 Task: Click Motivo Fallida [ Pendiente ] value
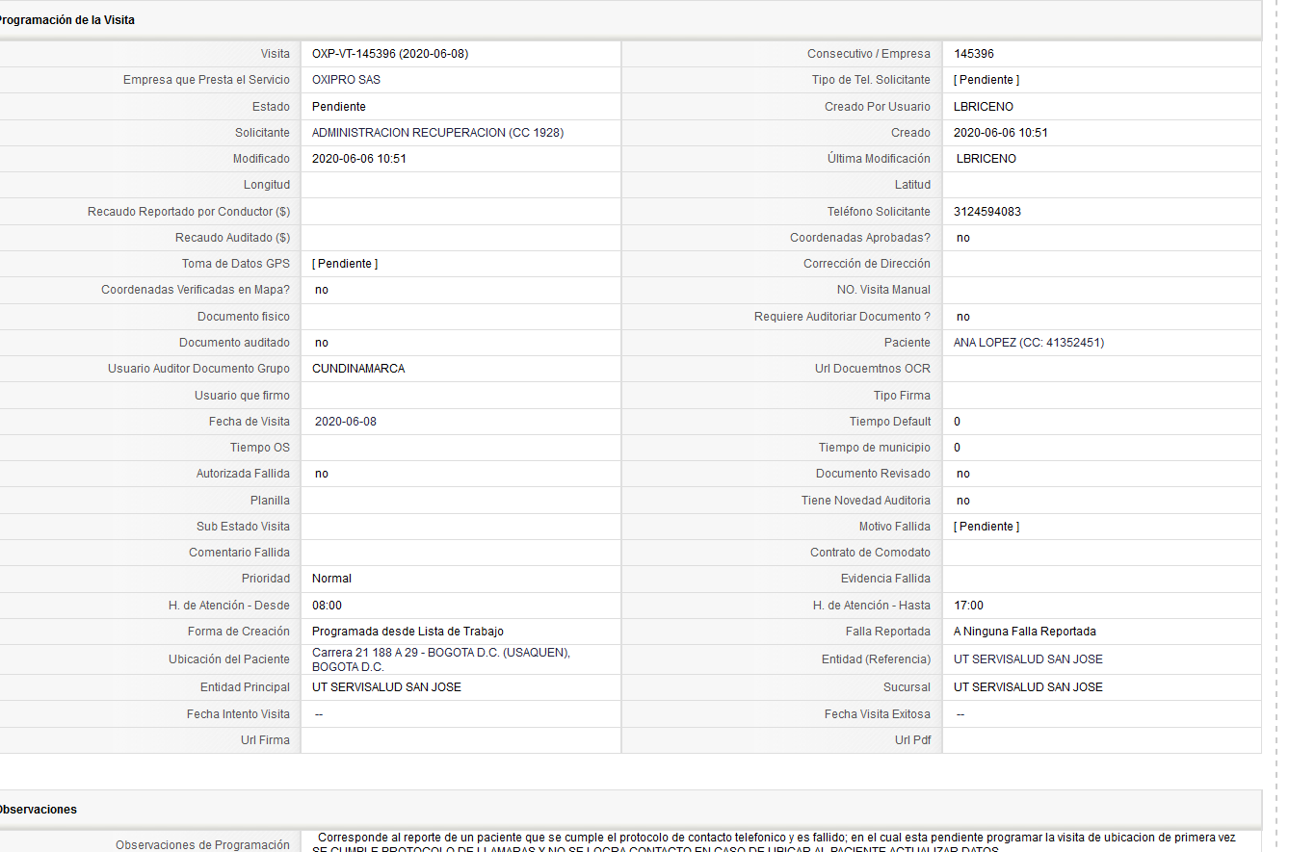pos(986,527)
